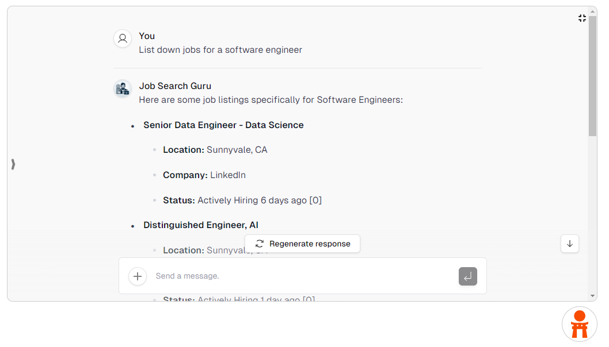609x347 pixels.
Task: Click the scrollbar down arrow
Action: coord(593,296)
